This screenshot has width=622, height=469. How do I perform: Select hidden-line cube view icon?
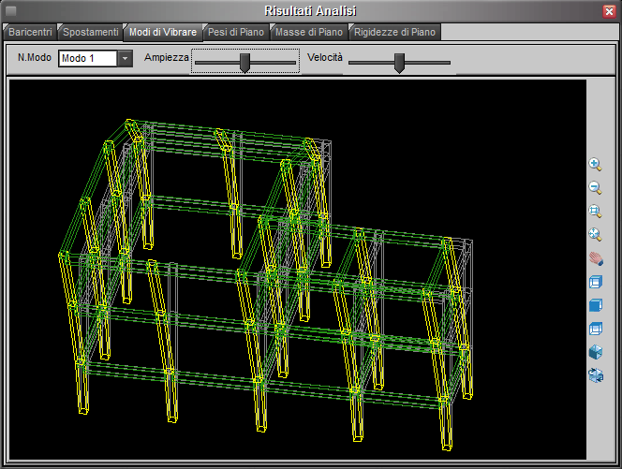click(x=595, y=328)
